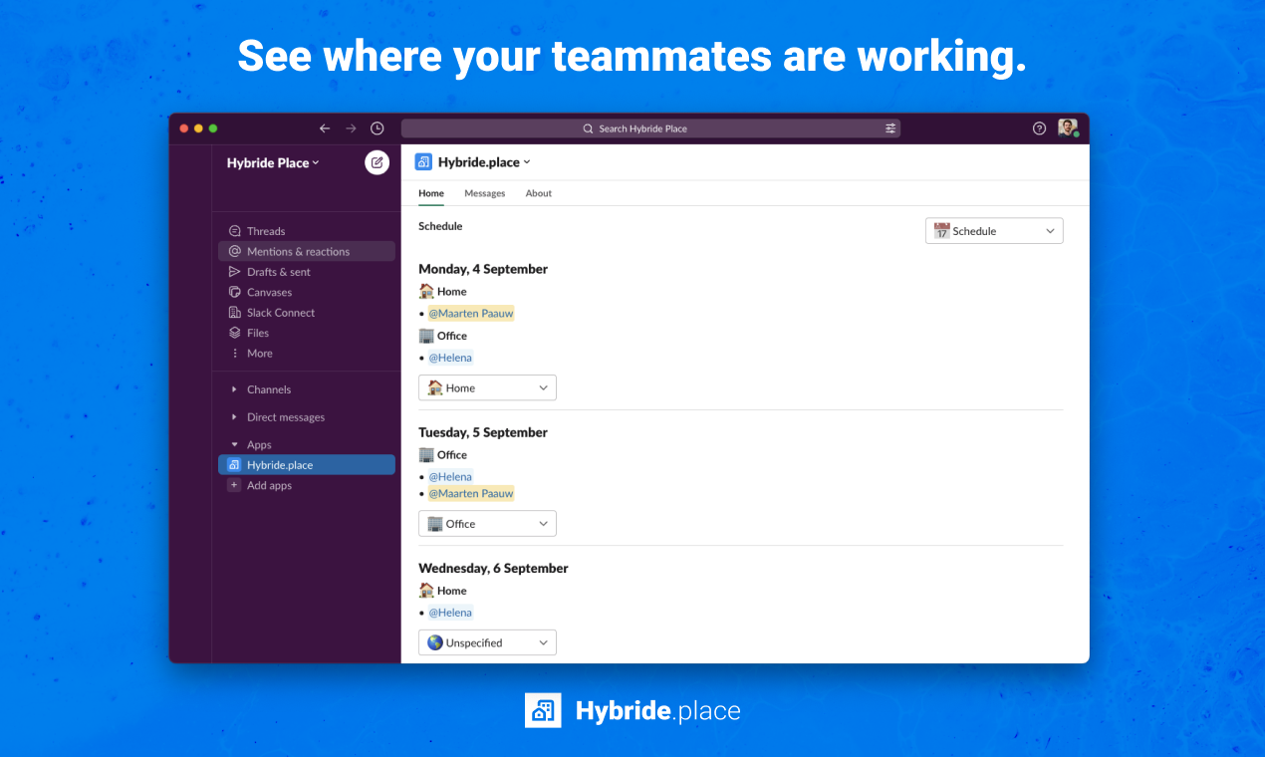Viewport: 1265px width, 757px height.
Task: Open the Hybride Place workspace menu
Action: (273, 163)
